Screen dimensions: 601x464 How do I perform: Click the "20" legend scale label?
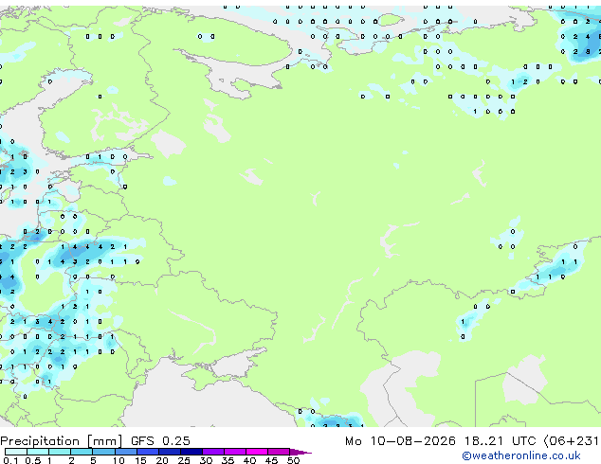click(162, 460)
